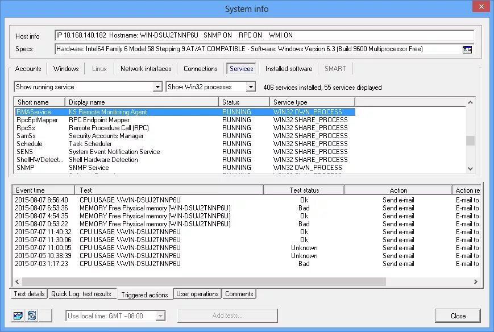Sort by Service type column header
The height and width of the screenshot is (332, 494).
[312, 102]
